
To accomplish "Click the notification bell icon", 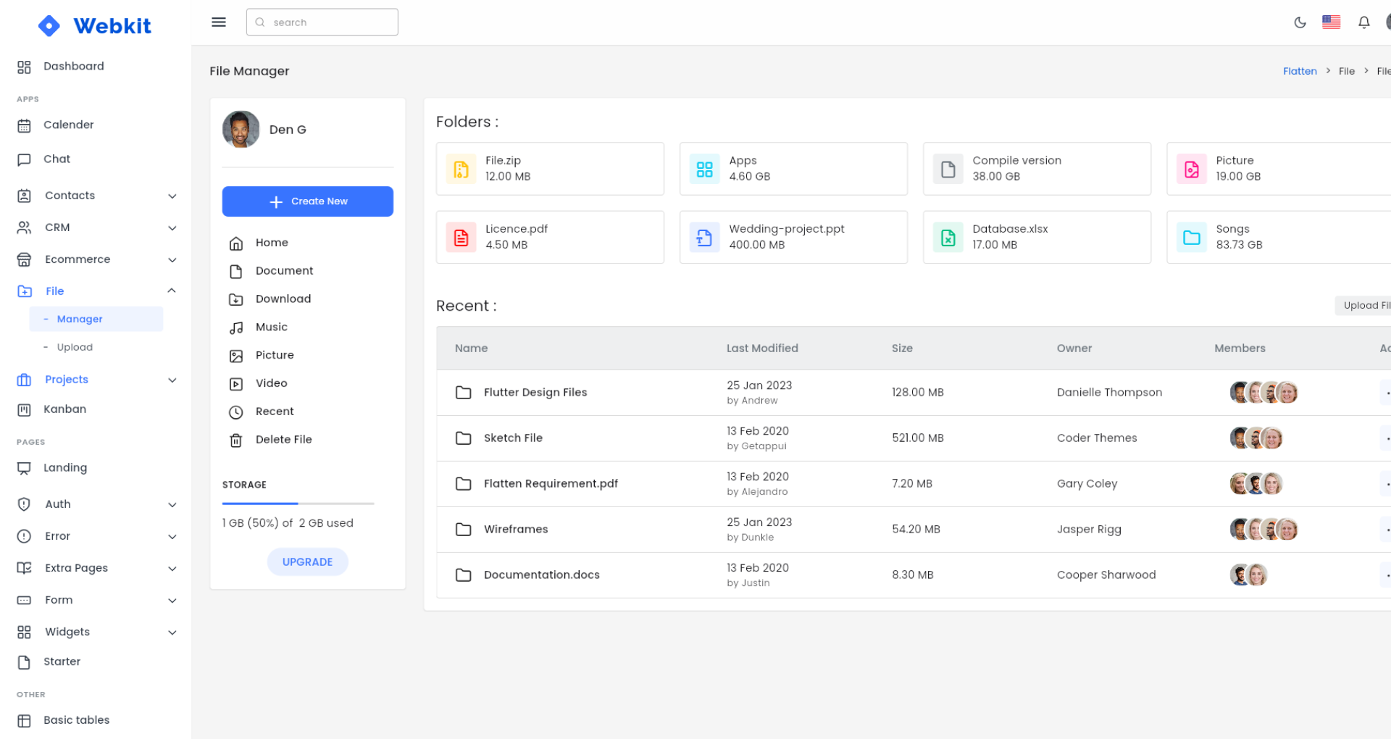I will (x=1363, y=22).
